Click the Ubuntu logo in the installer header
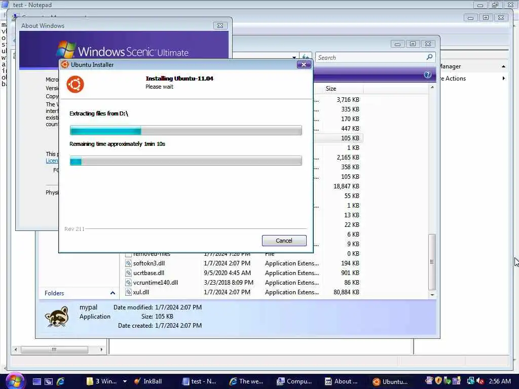Viewport: 519px width, 389px height. [75, 84]
